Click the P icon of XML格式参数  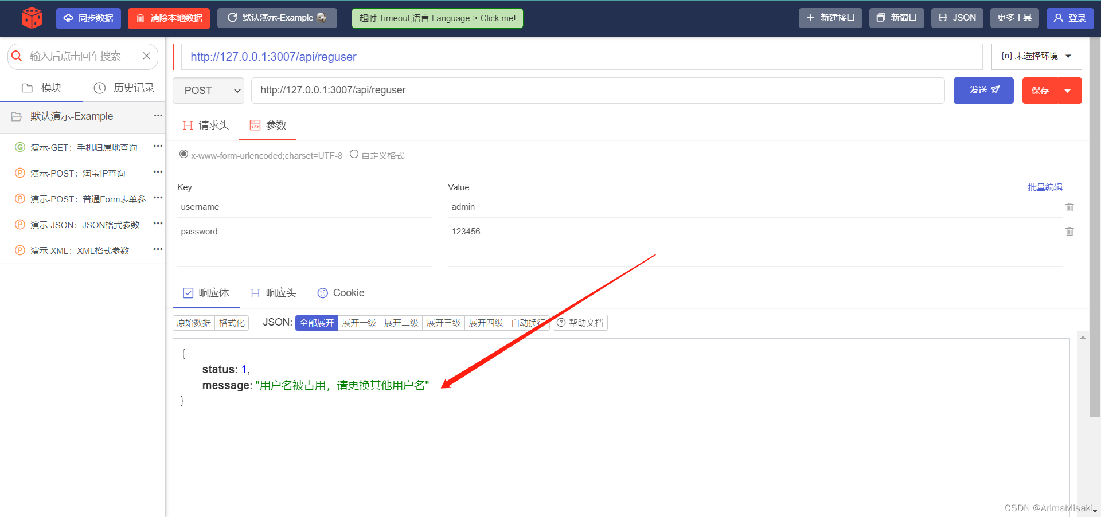point(20,250)
